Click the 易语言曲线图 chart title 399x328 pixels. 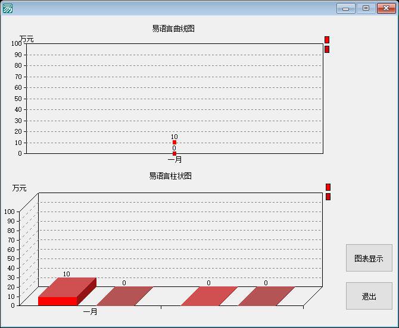(x=173, y=29)
